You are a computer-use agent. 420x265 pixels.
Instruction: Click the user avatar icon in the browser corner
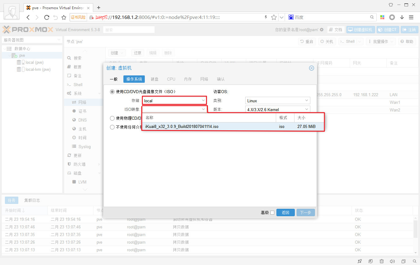[12, 12]
